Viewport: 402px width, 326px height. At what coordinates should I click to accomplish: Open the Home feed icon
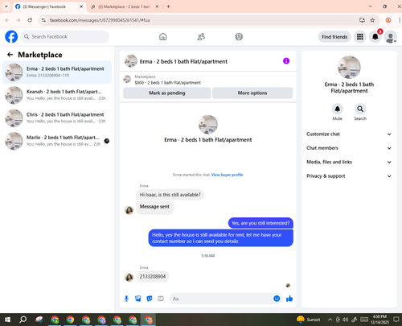click(x=163, y=37)
